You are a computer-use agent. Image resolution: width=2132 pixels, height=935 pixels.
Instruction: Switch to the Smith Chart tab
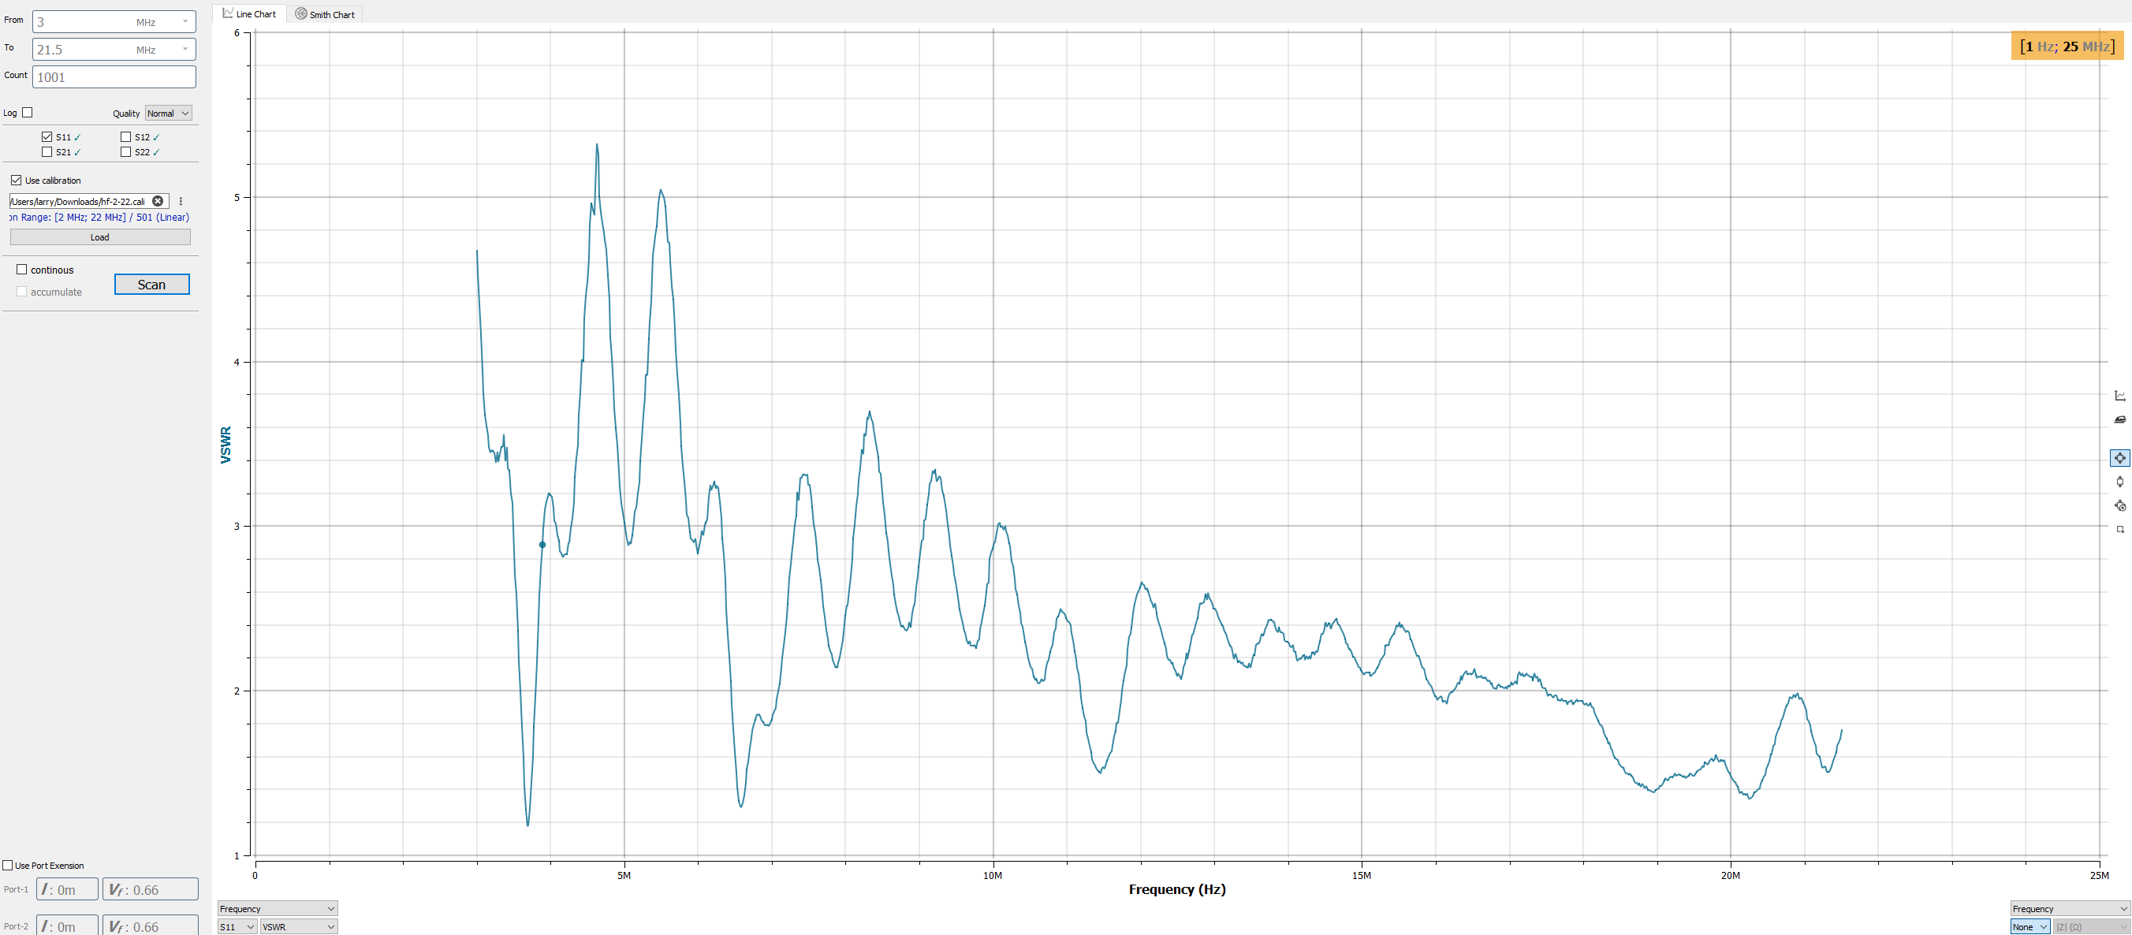326,14
